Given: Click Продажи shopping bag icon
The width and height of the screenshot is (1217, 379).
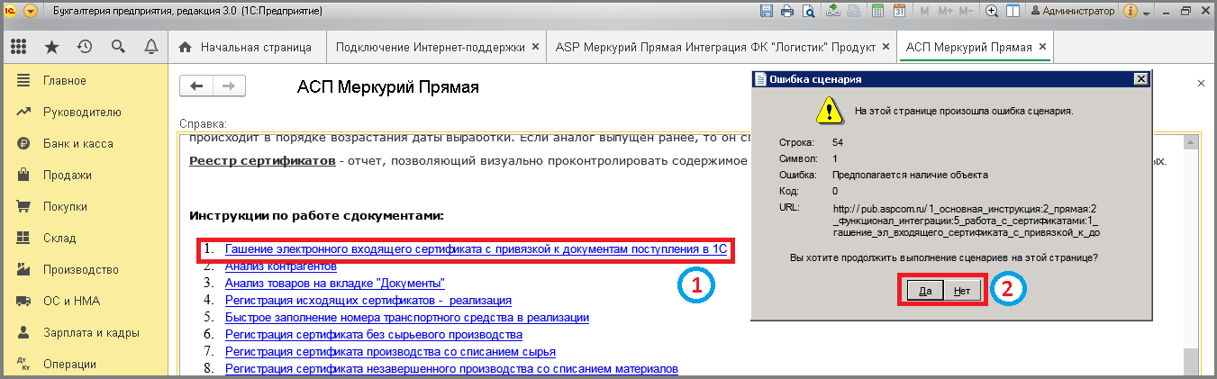Looking at the screenshot, I should (23, 175).
